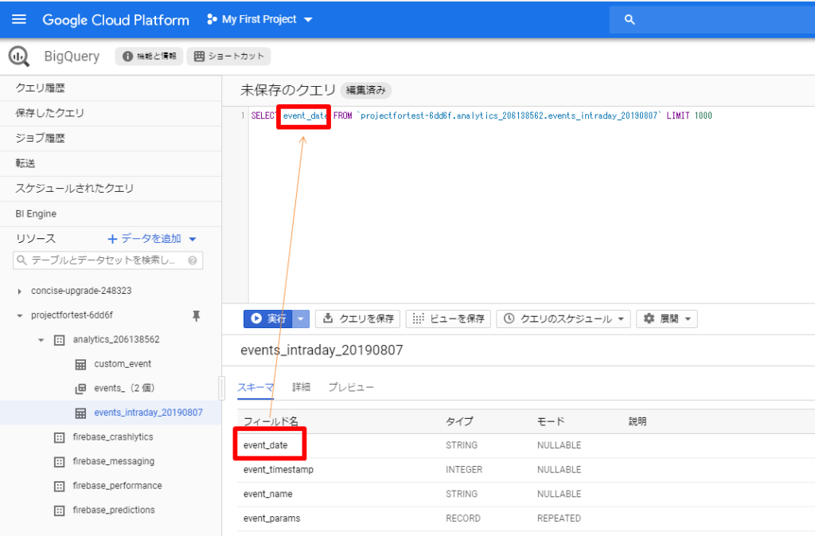Click the firebase_messaging dataset icon

click(x=59, y=462)
